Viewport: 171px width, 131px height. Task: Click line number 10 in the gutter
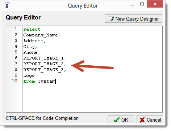pos(14,81)
